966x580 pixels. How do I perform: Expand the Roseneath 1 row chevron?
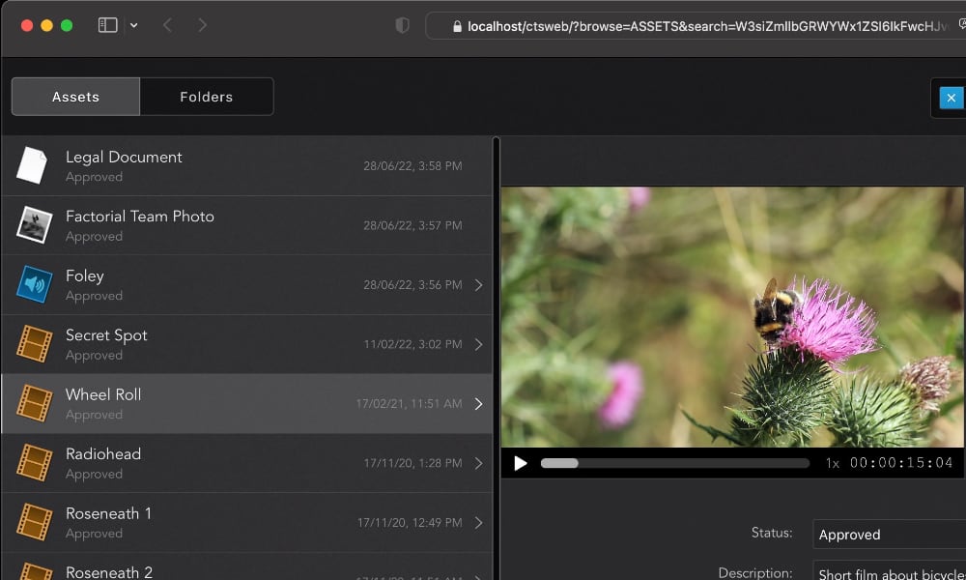point(479,523)
